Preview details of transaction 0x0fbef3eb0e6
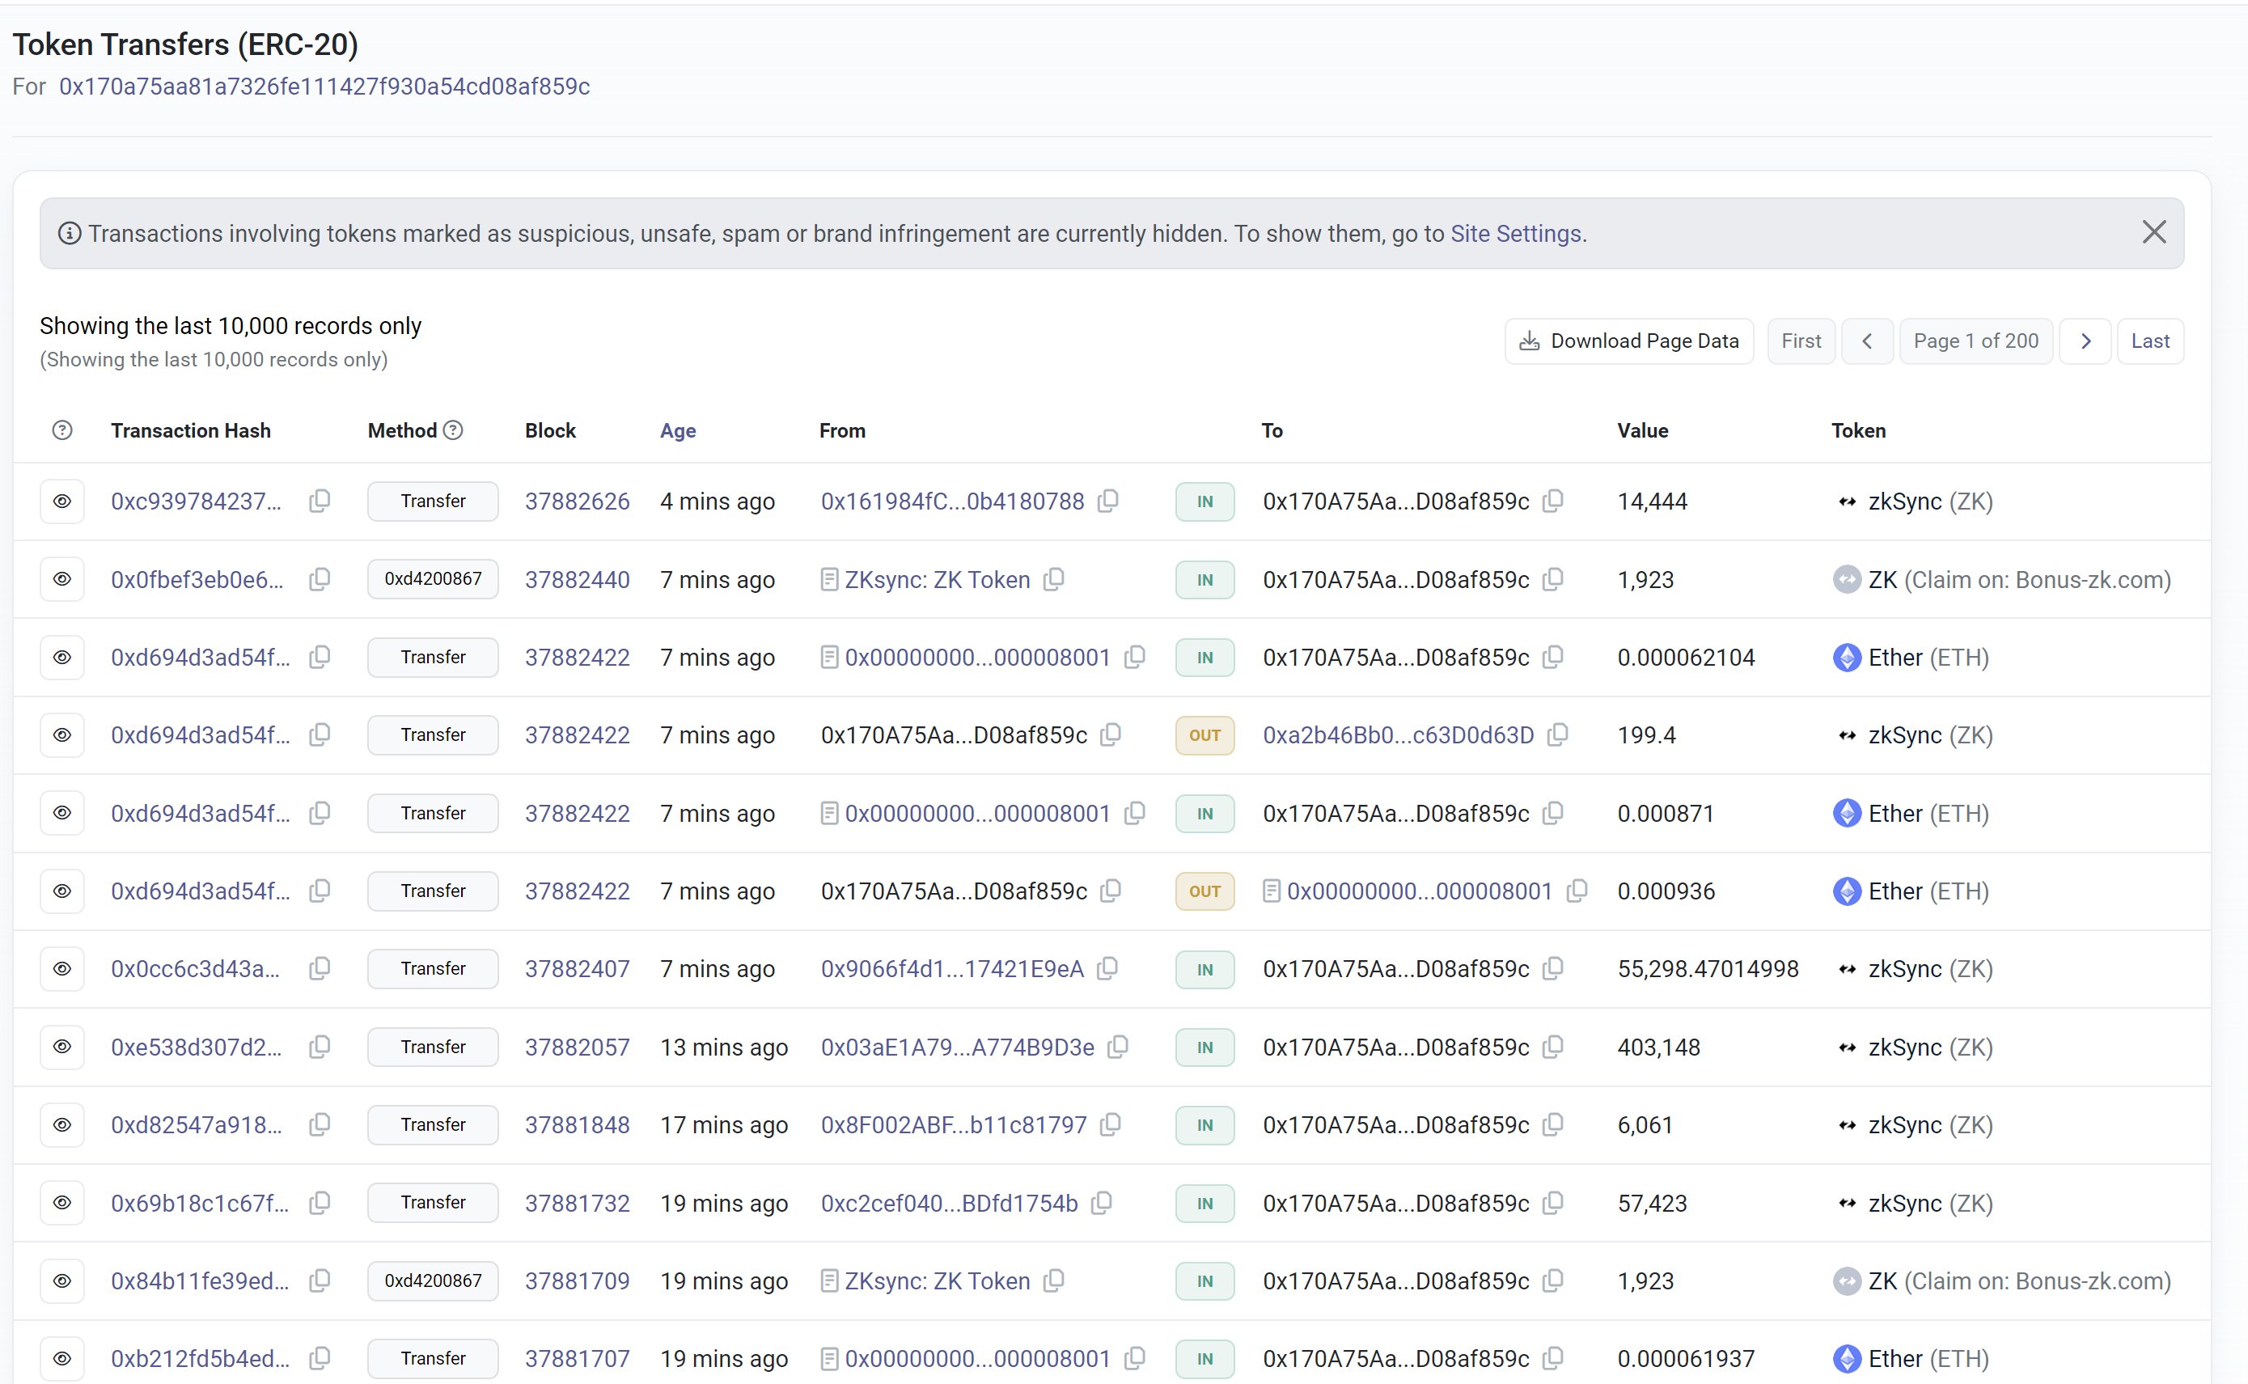Image resolution: width=2248 pixels, height=1384 pixels. tap(62, 578)
